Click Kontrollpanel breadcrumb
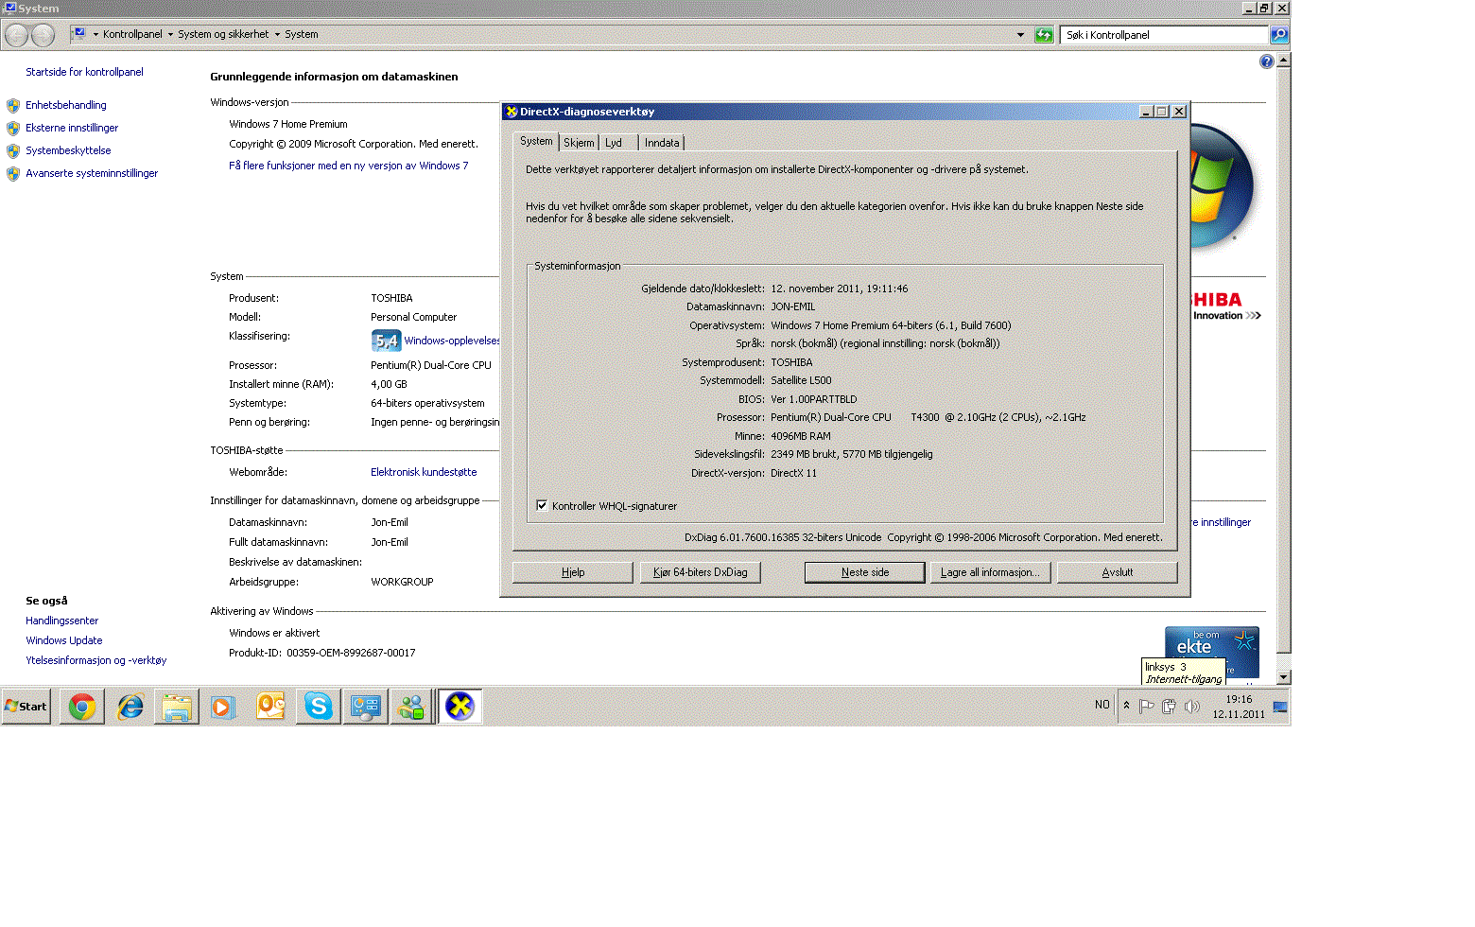The image size is (1475, 927). 132,34
